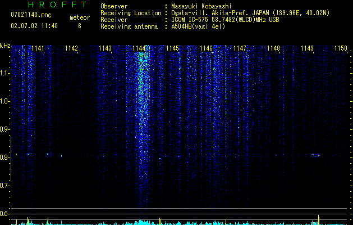
Task: Click the A504HB(yagi 4el) antenna text
Action: tap(198, 26)
